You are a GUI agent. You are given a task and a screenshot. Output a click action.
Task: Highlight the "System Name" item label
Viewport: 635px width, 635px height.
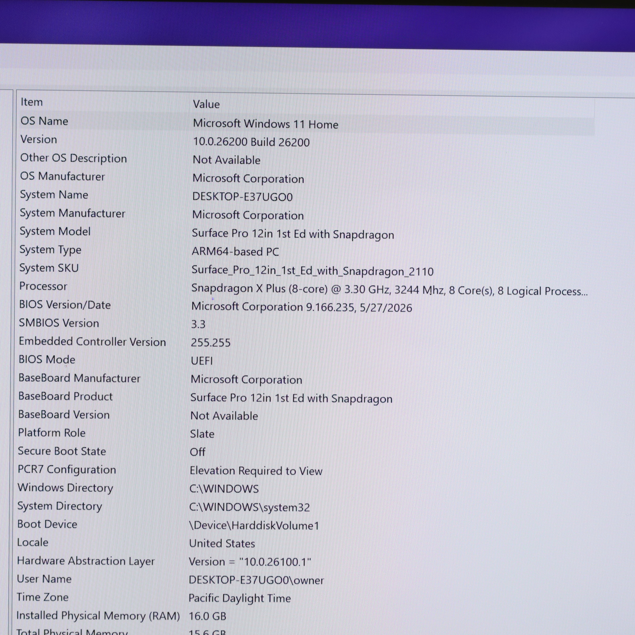coord(54,194)
